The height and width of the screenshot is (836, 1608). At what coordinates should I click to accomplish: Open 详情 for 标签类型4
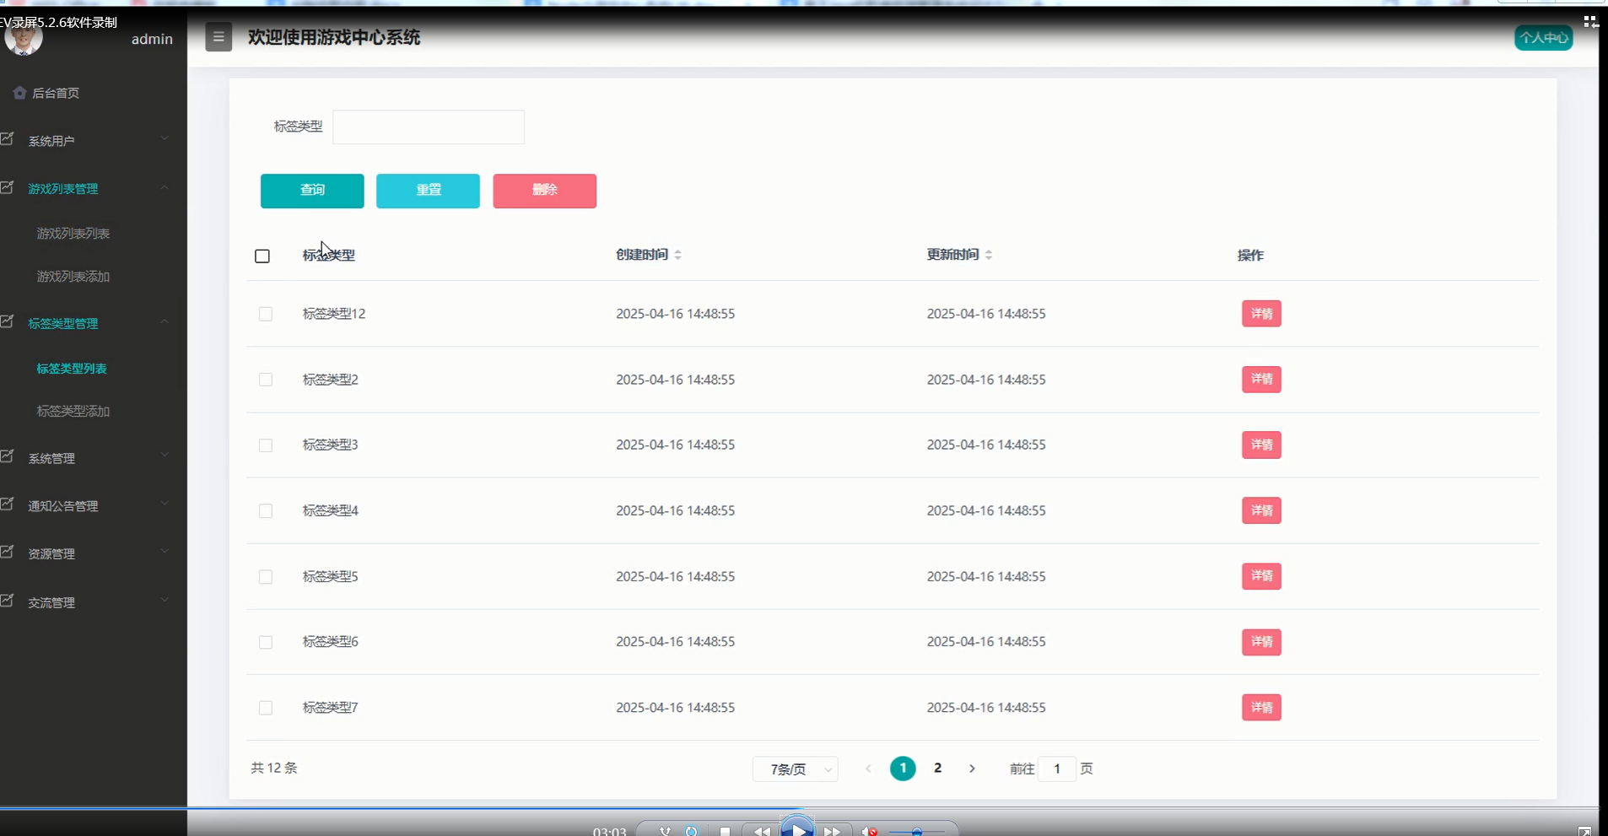(1261, 510)
